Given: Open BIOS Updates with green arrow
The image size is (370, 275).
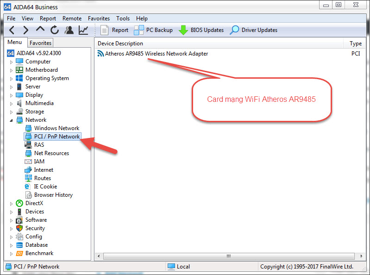Looking at the screenshot, I should coord(201,30).
